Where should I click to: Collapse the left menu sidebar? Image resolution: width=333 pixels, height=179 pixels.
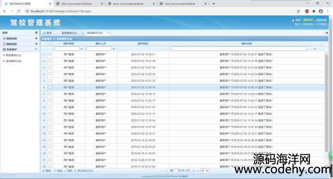coord(36,32)
